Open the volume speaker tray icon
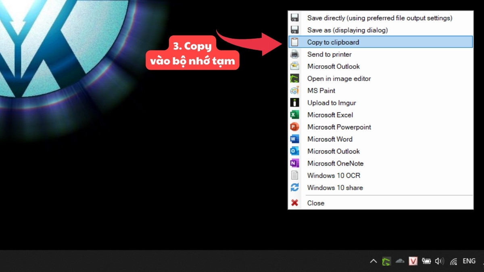484x272 pixels. 440,261
